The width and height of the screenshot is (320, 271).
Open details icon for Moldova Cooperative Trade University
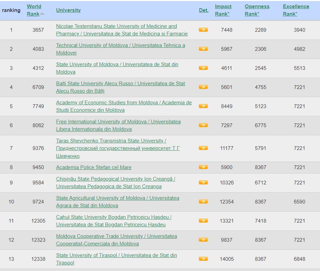(203, 240)
